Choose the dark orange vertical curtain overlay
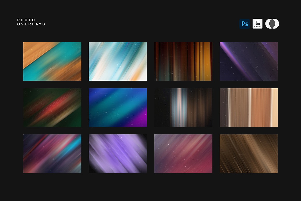The width and height of the screenshot is (301, 201). click(x=183, y=61)
